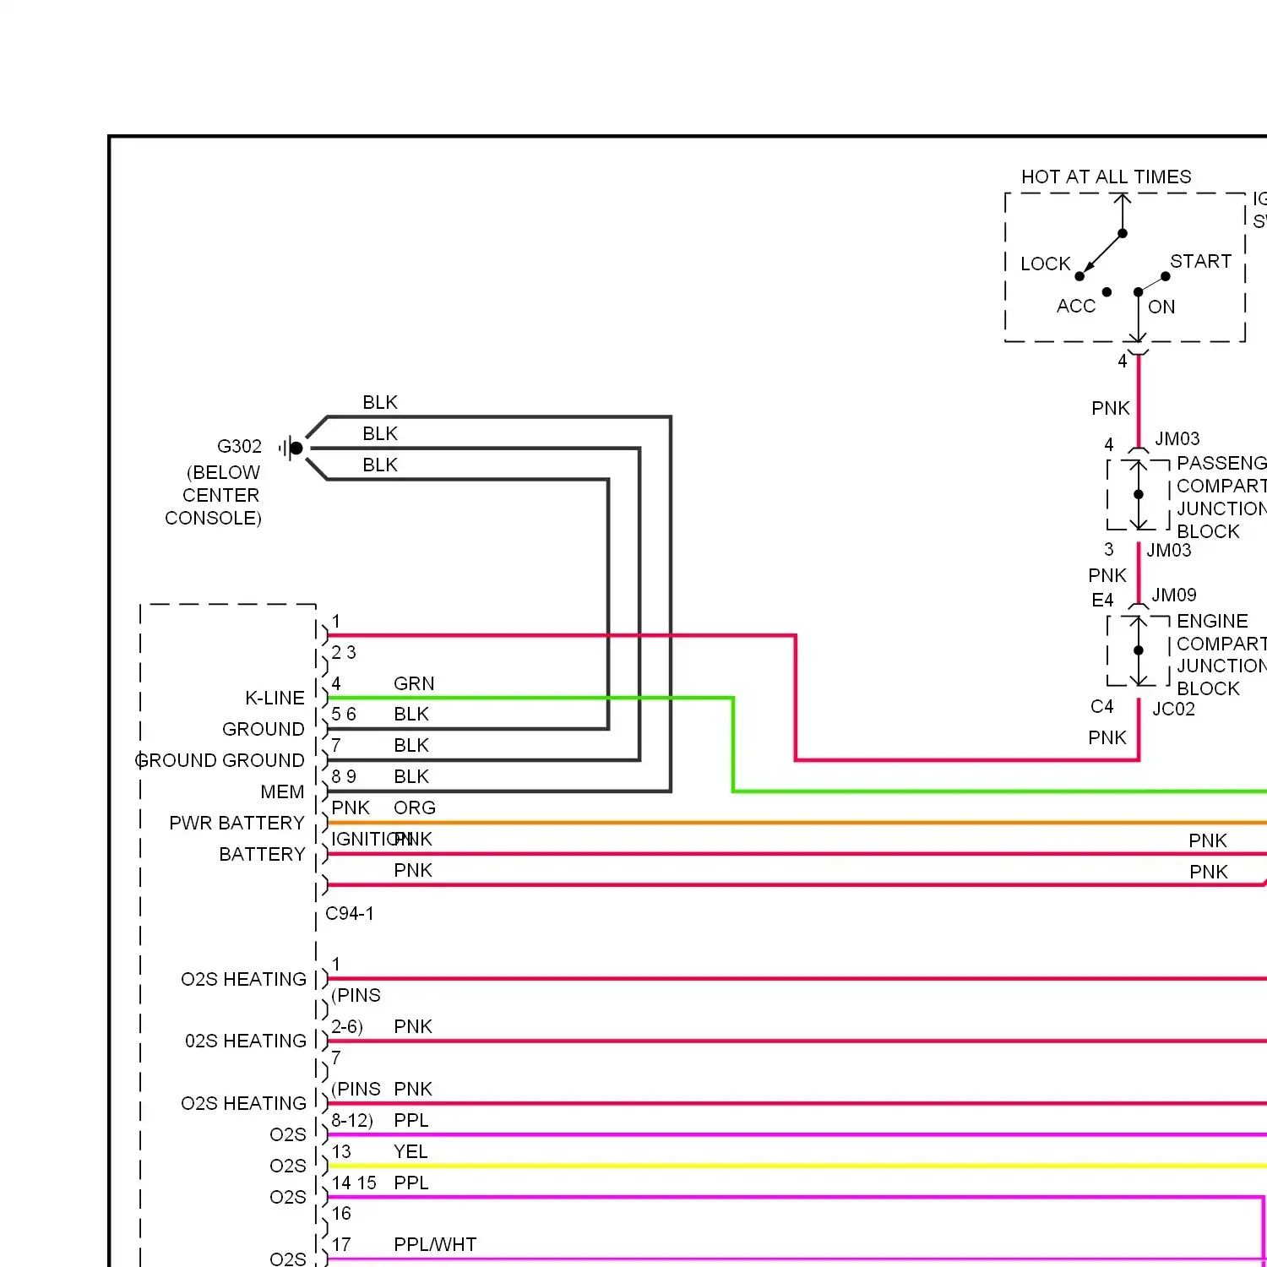
Task: Click the GRN wire color label
Action: 414,683
